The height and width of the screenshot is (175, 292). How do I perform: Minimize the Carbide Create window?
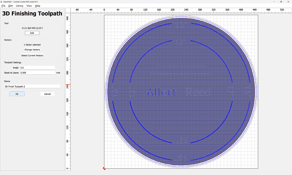click(x=274, y=2)
